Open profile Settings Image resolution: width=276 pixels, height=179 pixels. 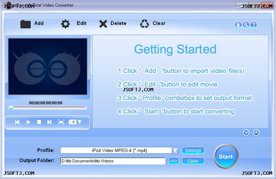[193, 150]
